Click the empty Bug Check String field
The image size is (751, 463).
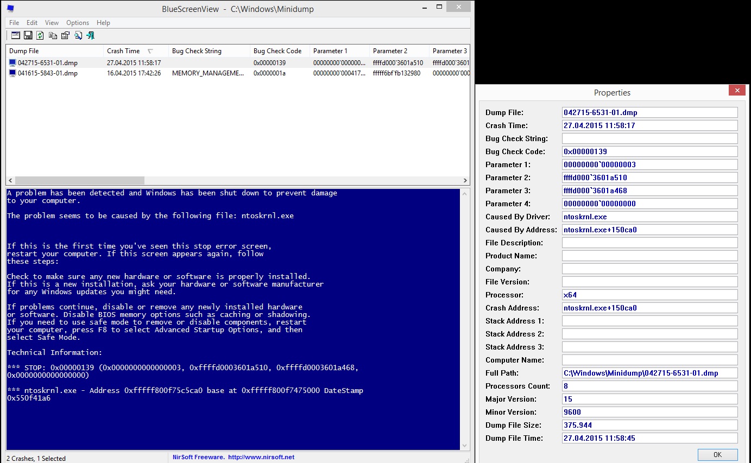pyautogui.click(x=650, y=138)
